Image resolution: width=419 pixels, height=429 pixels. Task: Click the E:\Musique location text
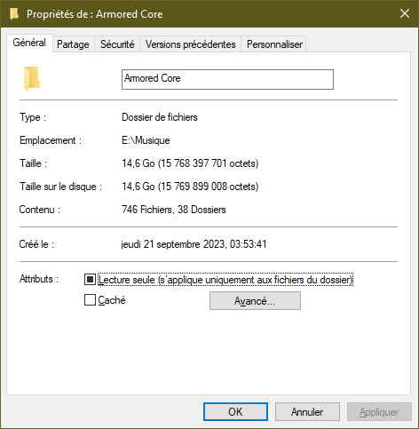pos(146,140)
